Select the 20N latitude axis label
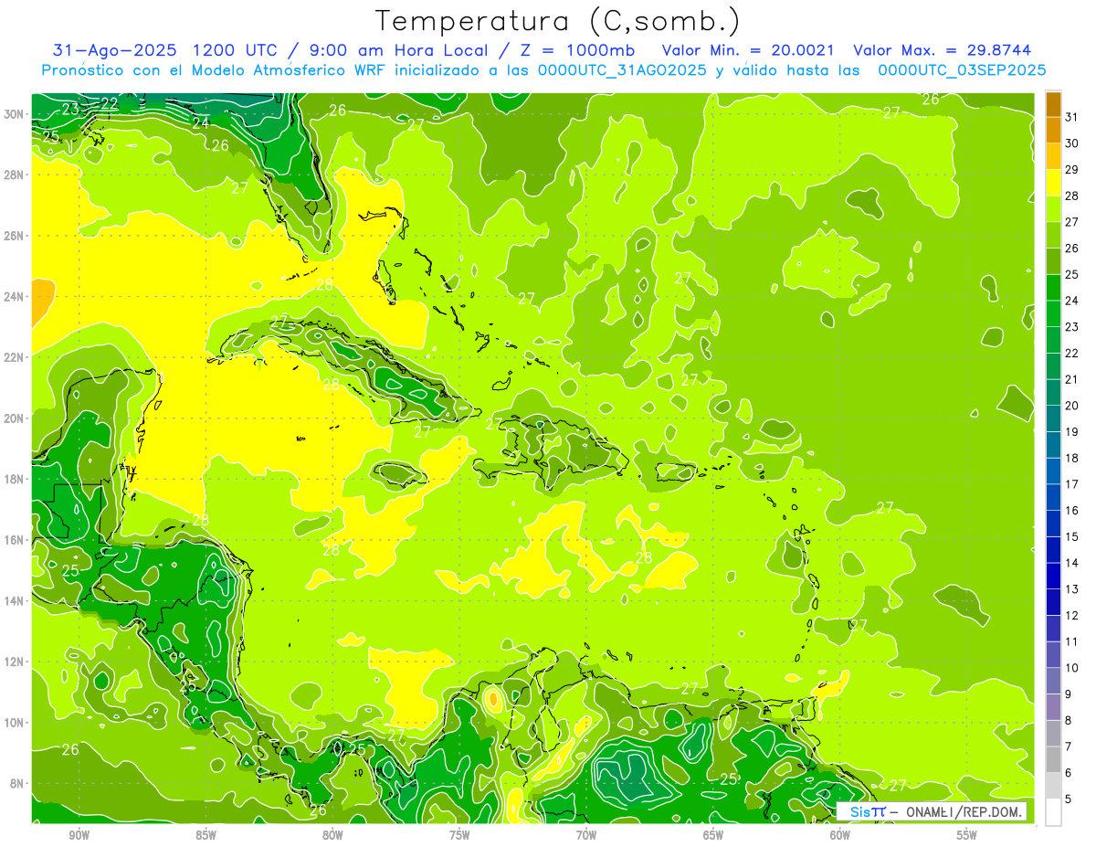 pos(14,418)
